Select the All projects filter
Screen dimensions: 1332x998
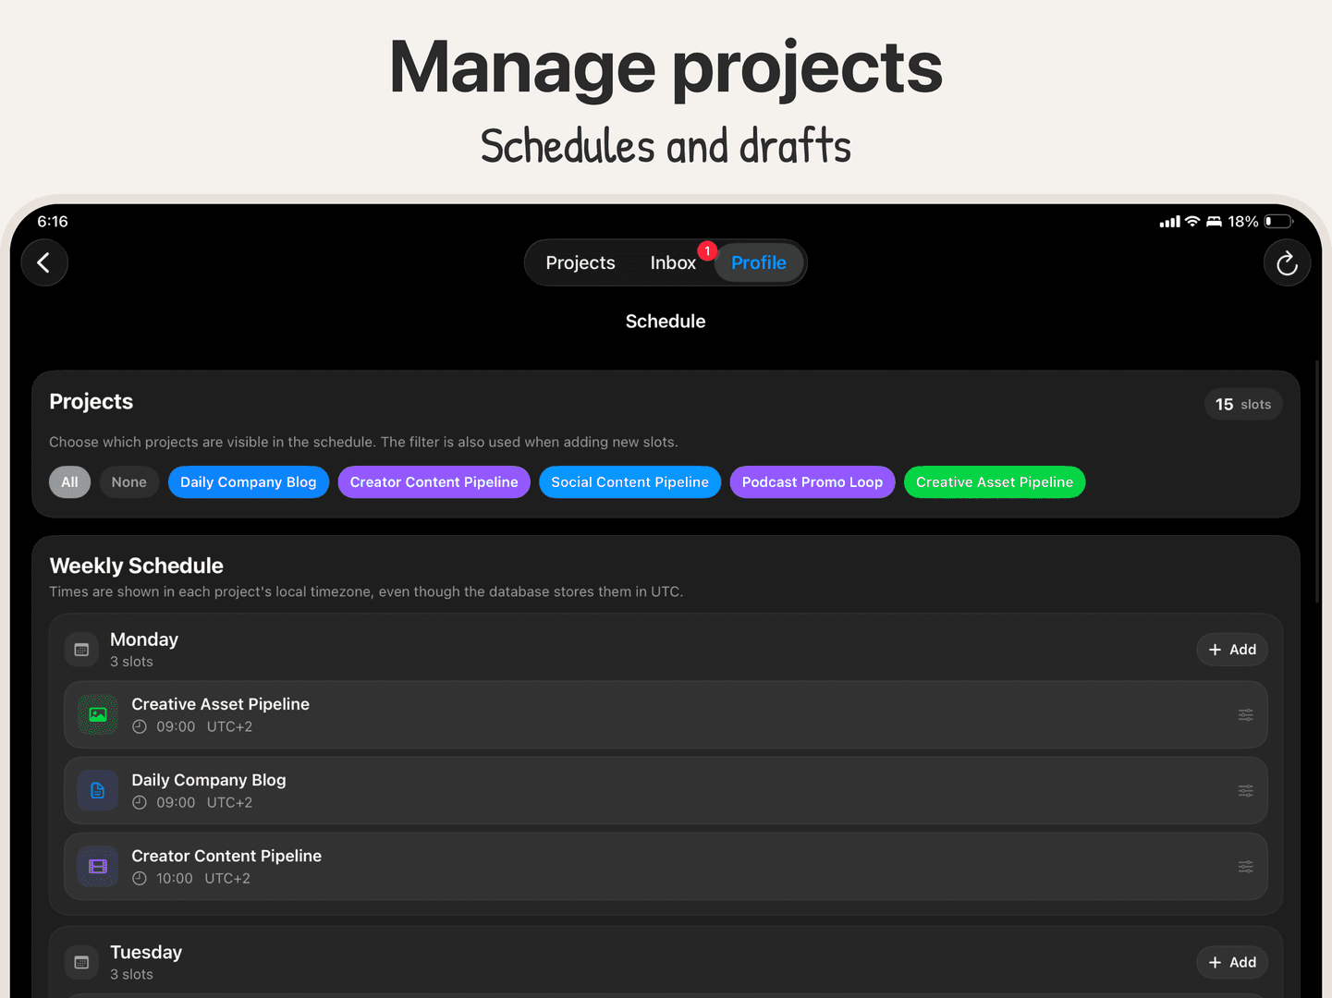(69, 482)
